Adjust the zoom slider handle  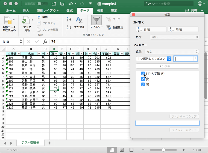tap(163, 150)
